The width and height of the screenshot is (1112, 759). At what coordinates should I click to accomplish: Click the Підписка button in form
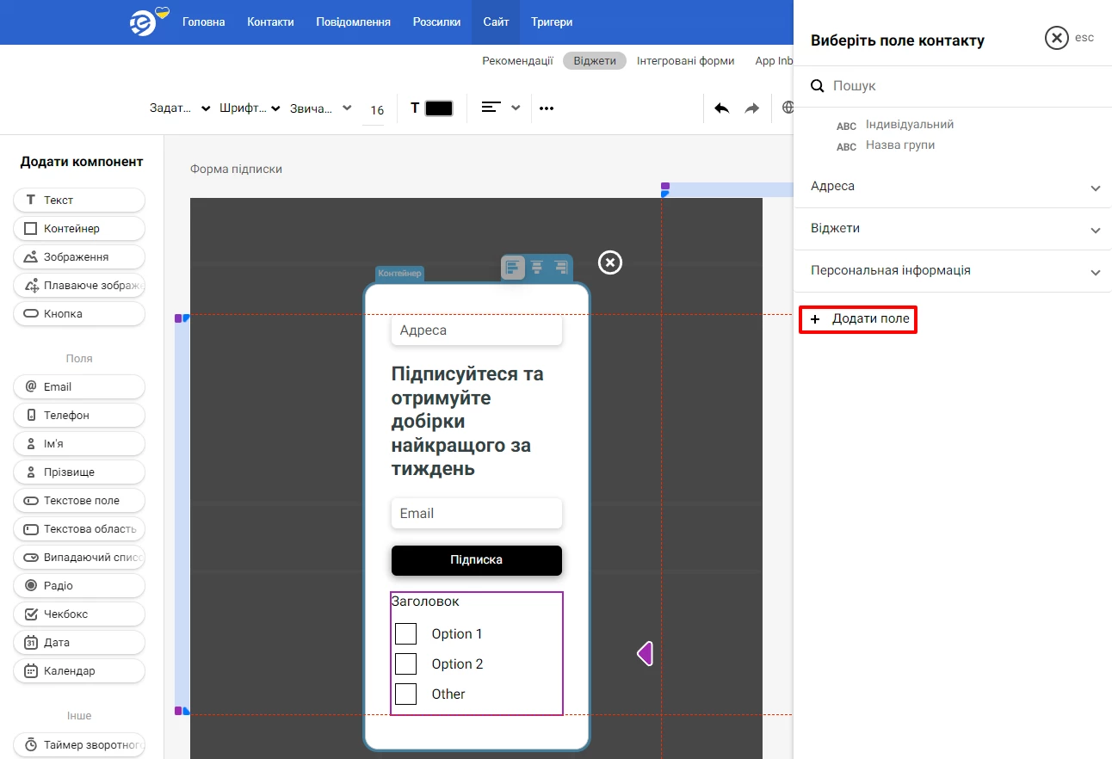click(x=477, y=560)
